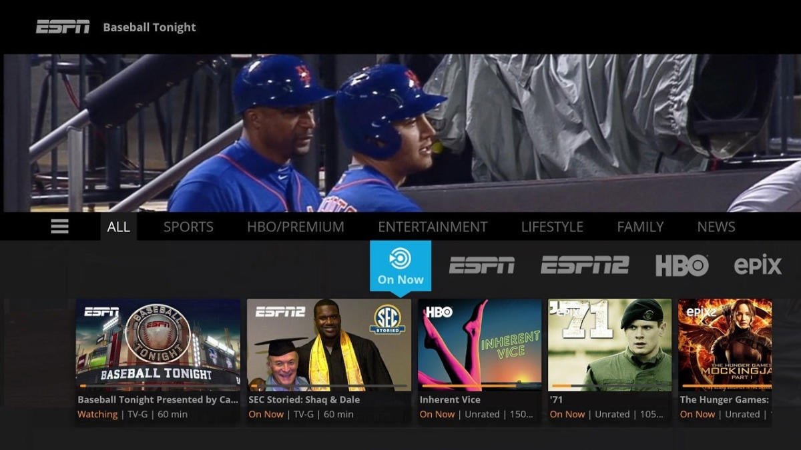
Task: Open the hamburger menu icon
Action: click(59, 227)
